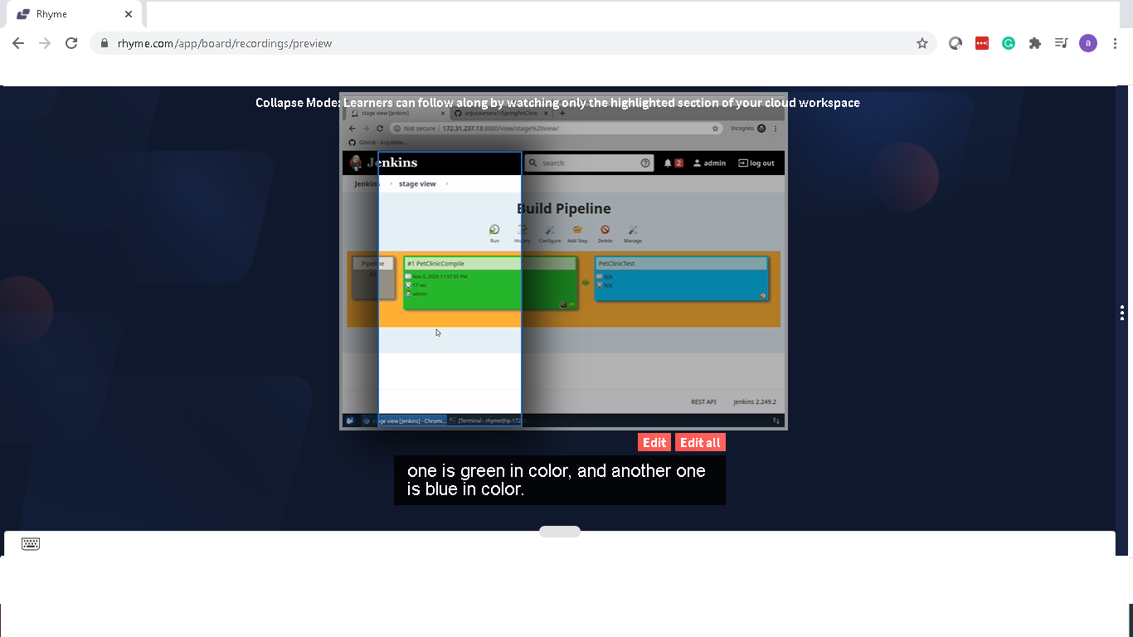
Task: Click the Pipeline box beside PetClinicCompile
Action: point(373,277)
